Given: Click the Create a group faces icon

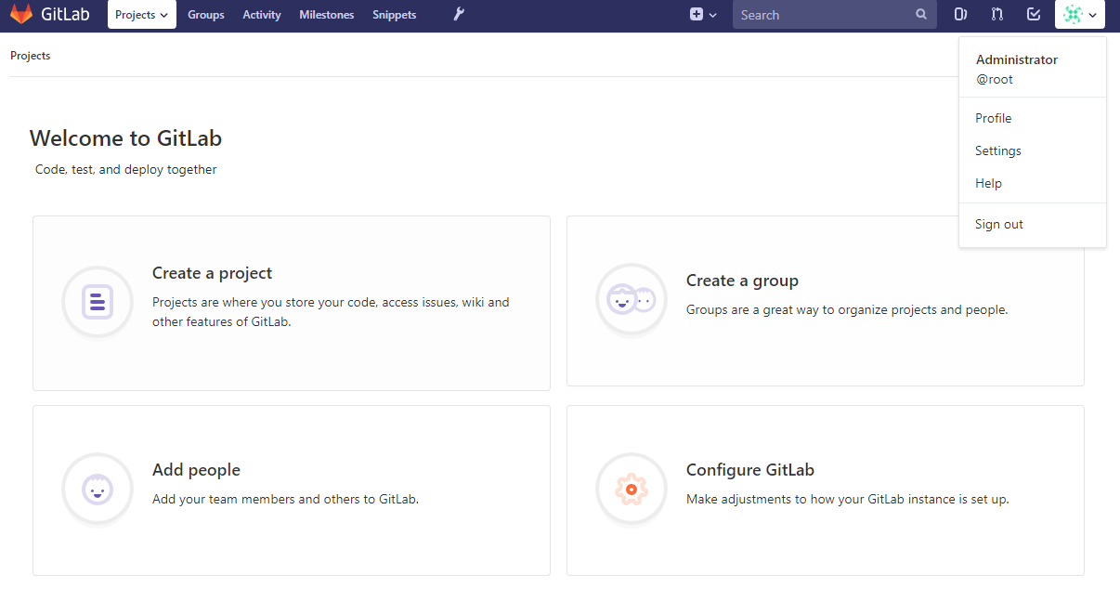Looking at the screenshot, I should point(631,299).
